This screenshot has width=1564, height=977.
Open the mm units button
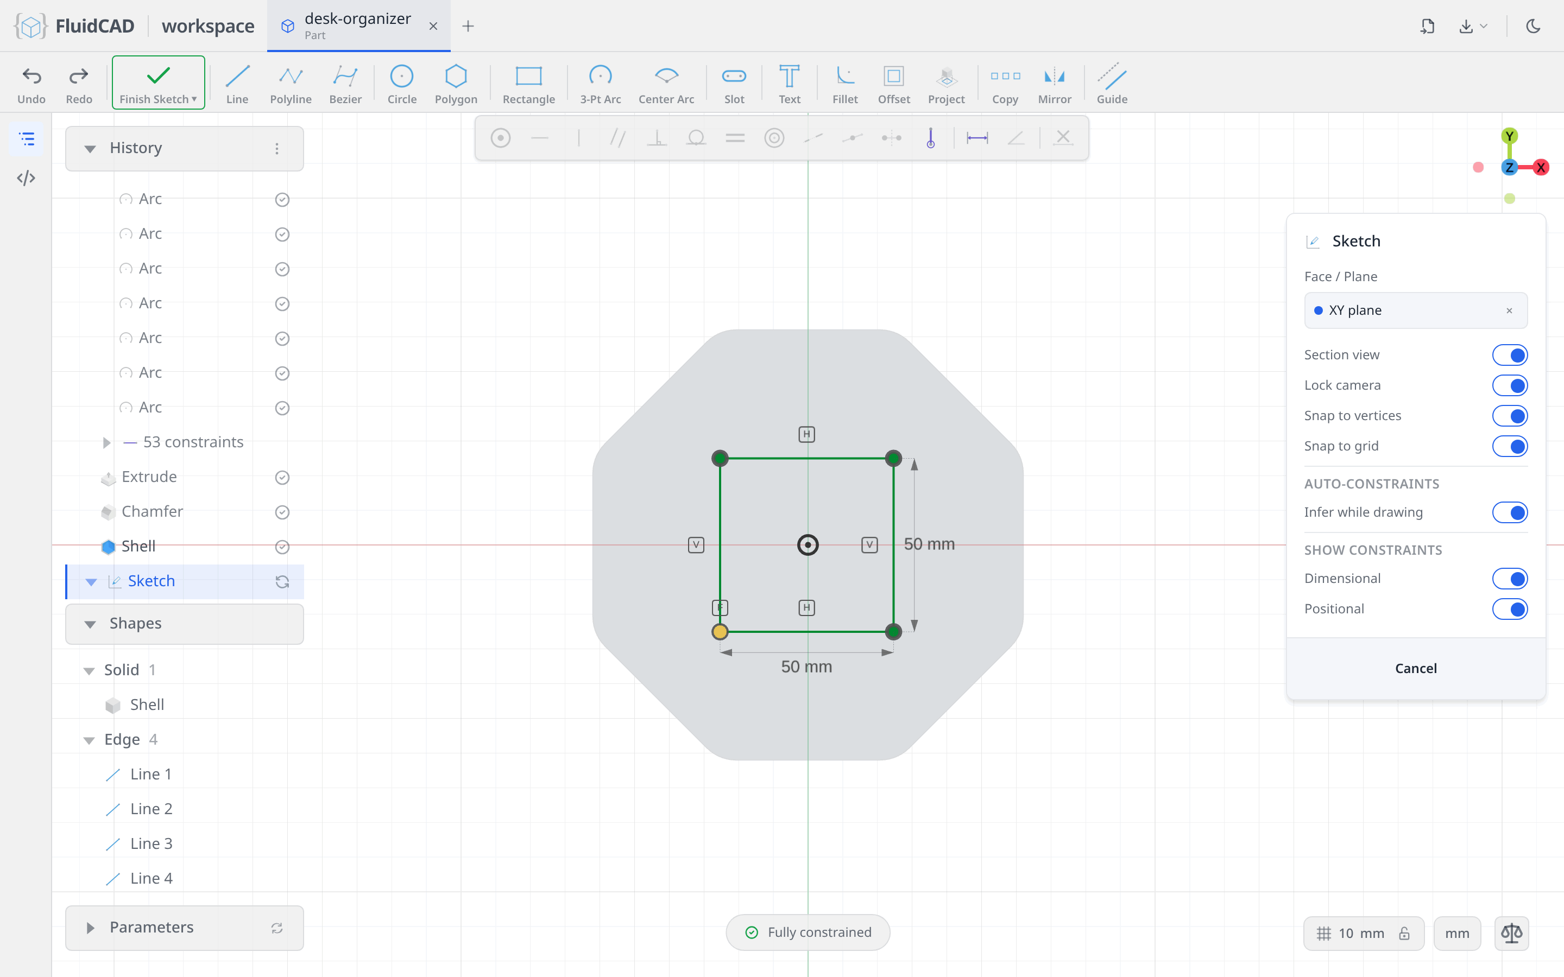pos(1456,933)
